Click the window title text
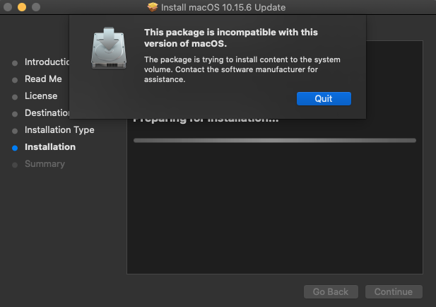 [x=223, y=7]
